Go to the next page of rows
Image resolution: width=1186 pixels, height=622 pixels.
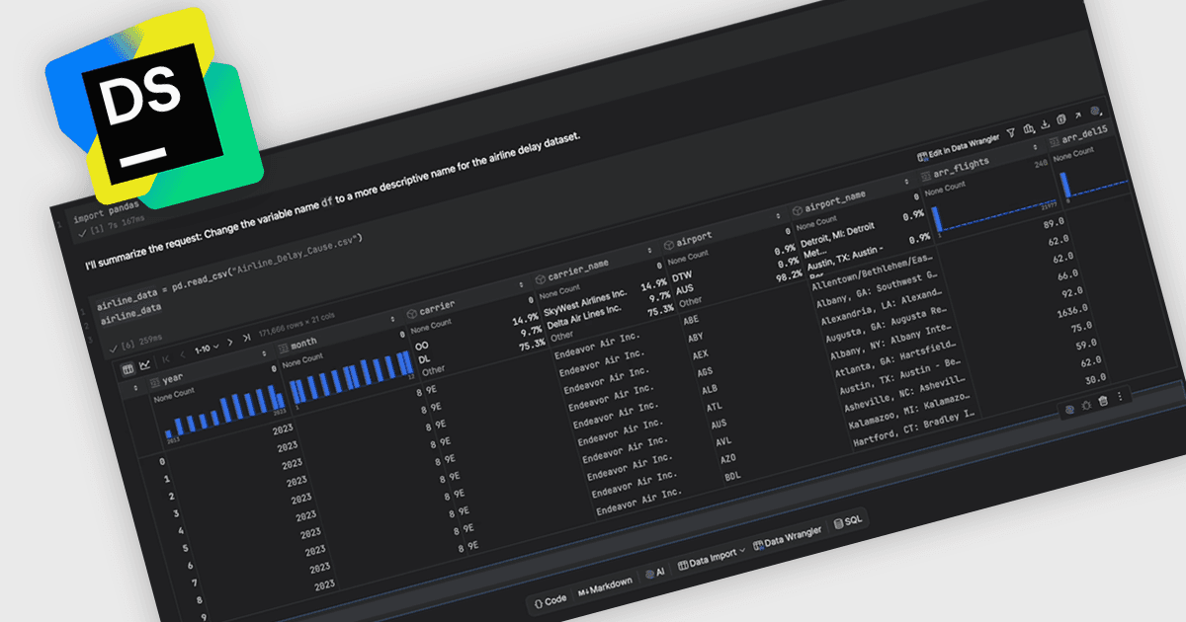pos(229,342)
